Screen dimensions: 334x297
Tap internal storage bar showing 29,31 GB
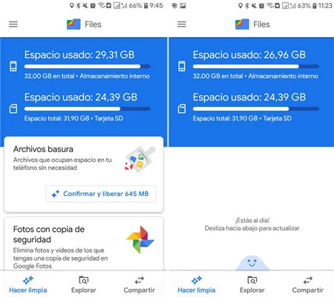tap(88, 66)
